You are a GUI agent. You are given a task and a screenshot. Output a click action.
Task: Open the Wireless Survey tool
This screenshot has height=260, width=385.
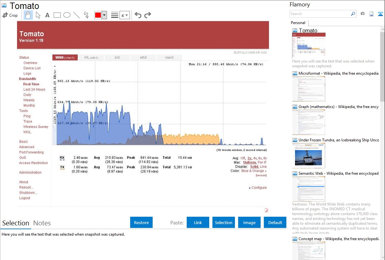click(36, 127)
